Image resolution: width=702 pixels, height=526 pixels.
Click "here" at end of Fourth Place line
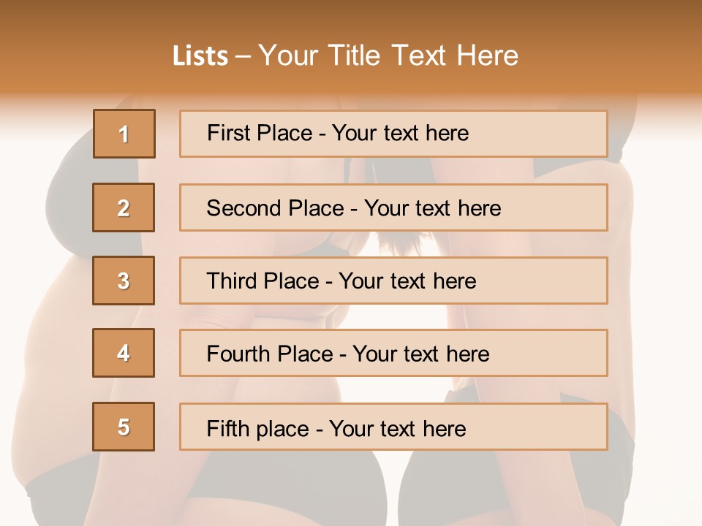(468, 354)
